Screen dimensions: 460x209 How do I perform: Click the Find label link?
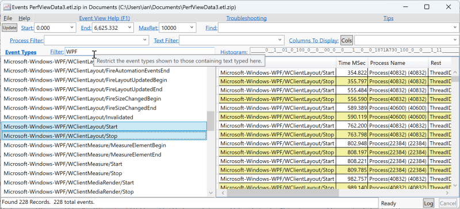(x=212, y=28)
